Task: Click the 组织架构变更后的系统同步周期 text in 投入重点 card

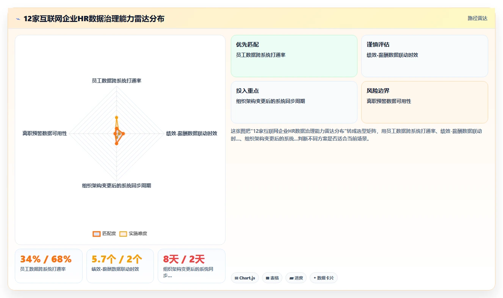Action: pos(271,101)
